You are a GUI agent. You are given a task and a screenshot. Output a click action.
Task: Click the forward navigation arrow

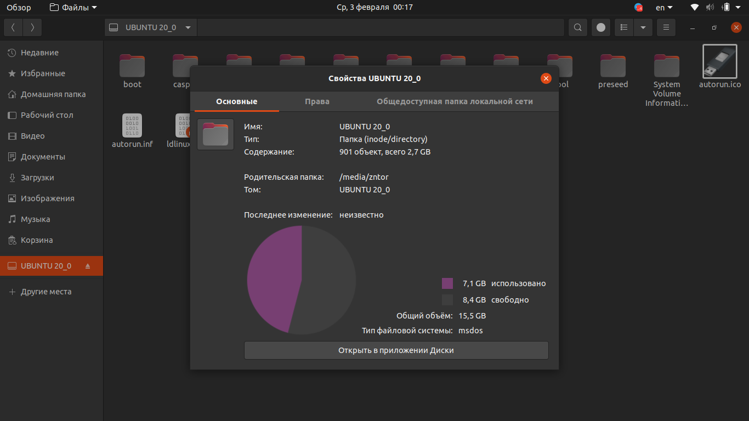[x=32, y=27]
